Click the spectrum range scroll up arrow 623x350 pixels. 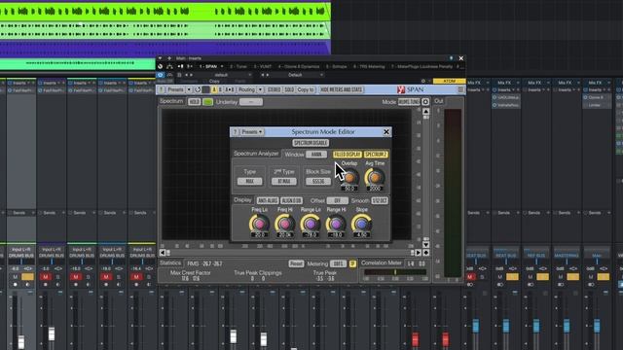tap(426, 112)
